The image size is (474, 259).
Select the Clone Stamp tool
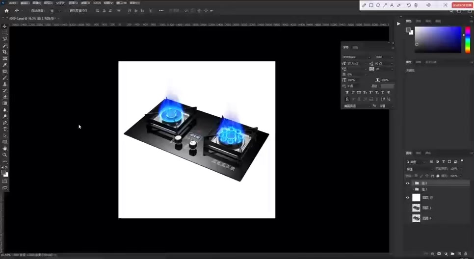[x=4, y=84]
